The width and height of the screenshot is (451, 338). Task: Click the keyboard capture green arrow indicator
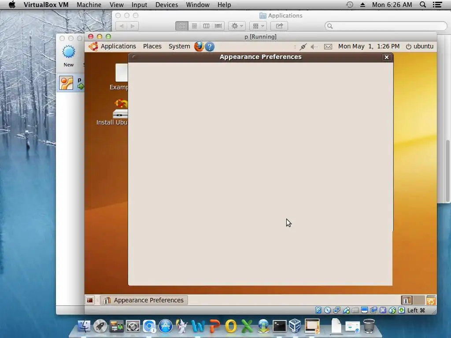[402, 310]
